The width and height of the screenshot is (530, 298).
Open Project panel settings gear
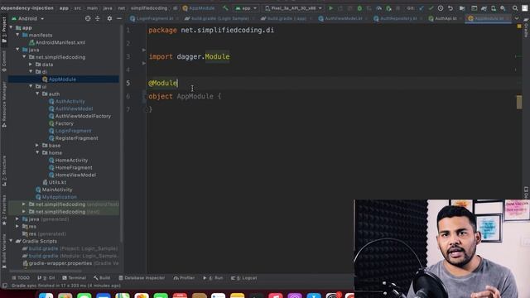pos(109,18)
